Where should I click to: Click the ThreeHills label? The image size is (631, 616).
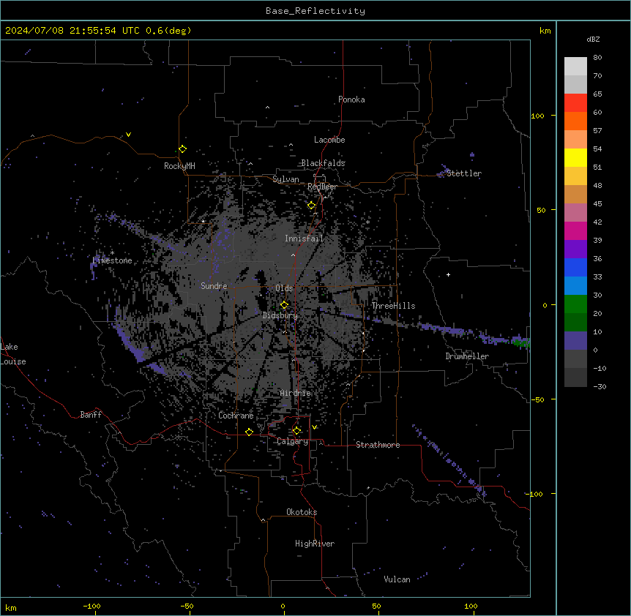coord(393,306)
